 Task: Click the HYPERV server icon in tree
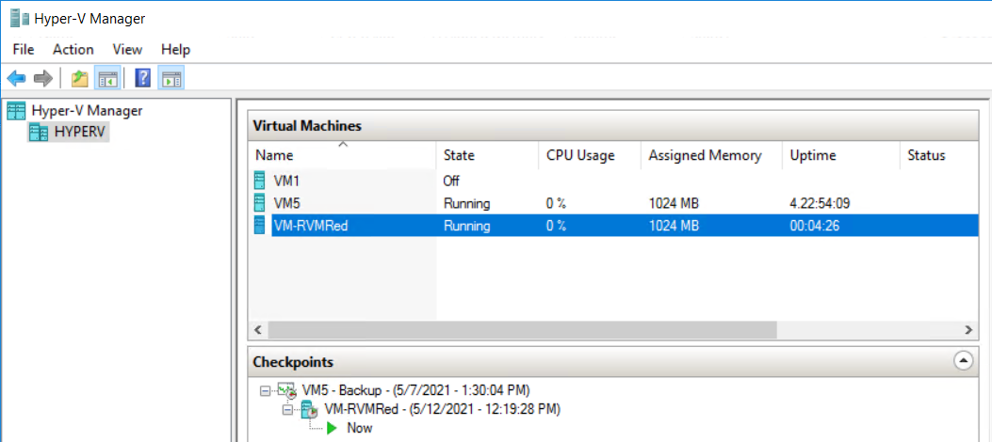click(x=40, y=133)
